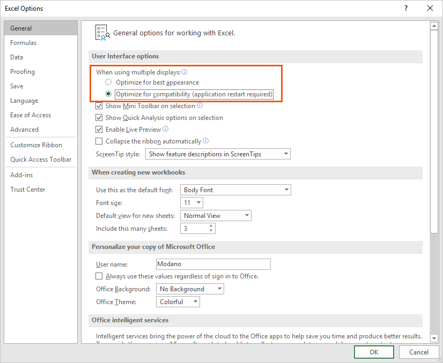Increase the number of sheets with up arrow

(x=211, y=226)
